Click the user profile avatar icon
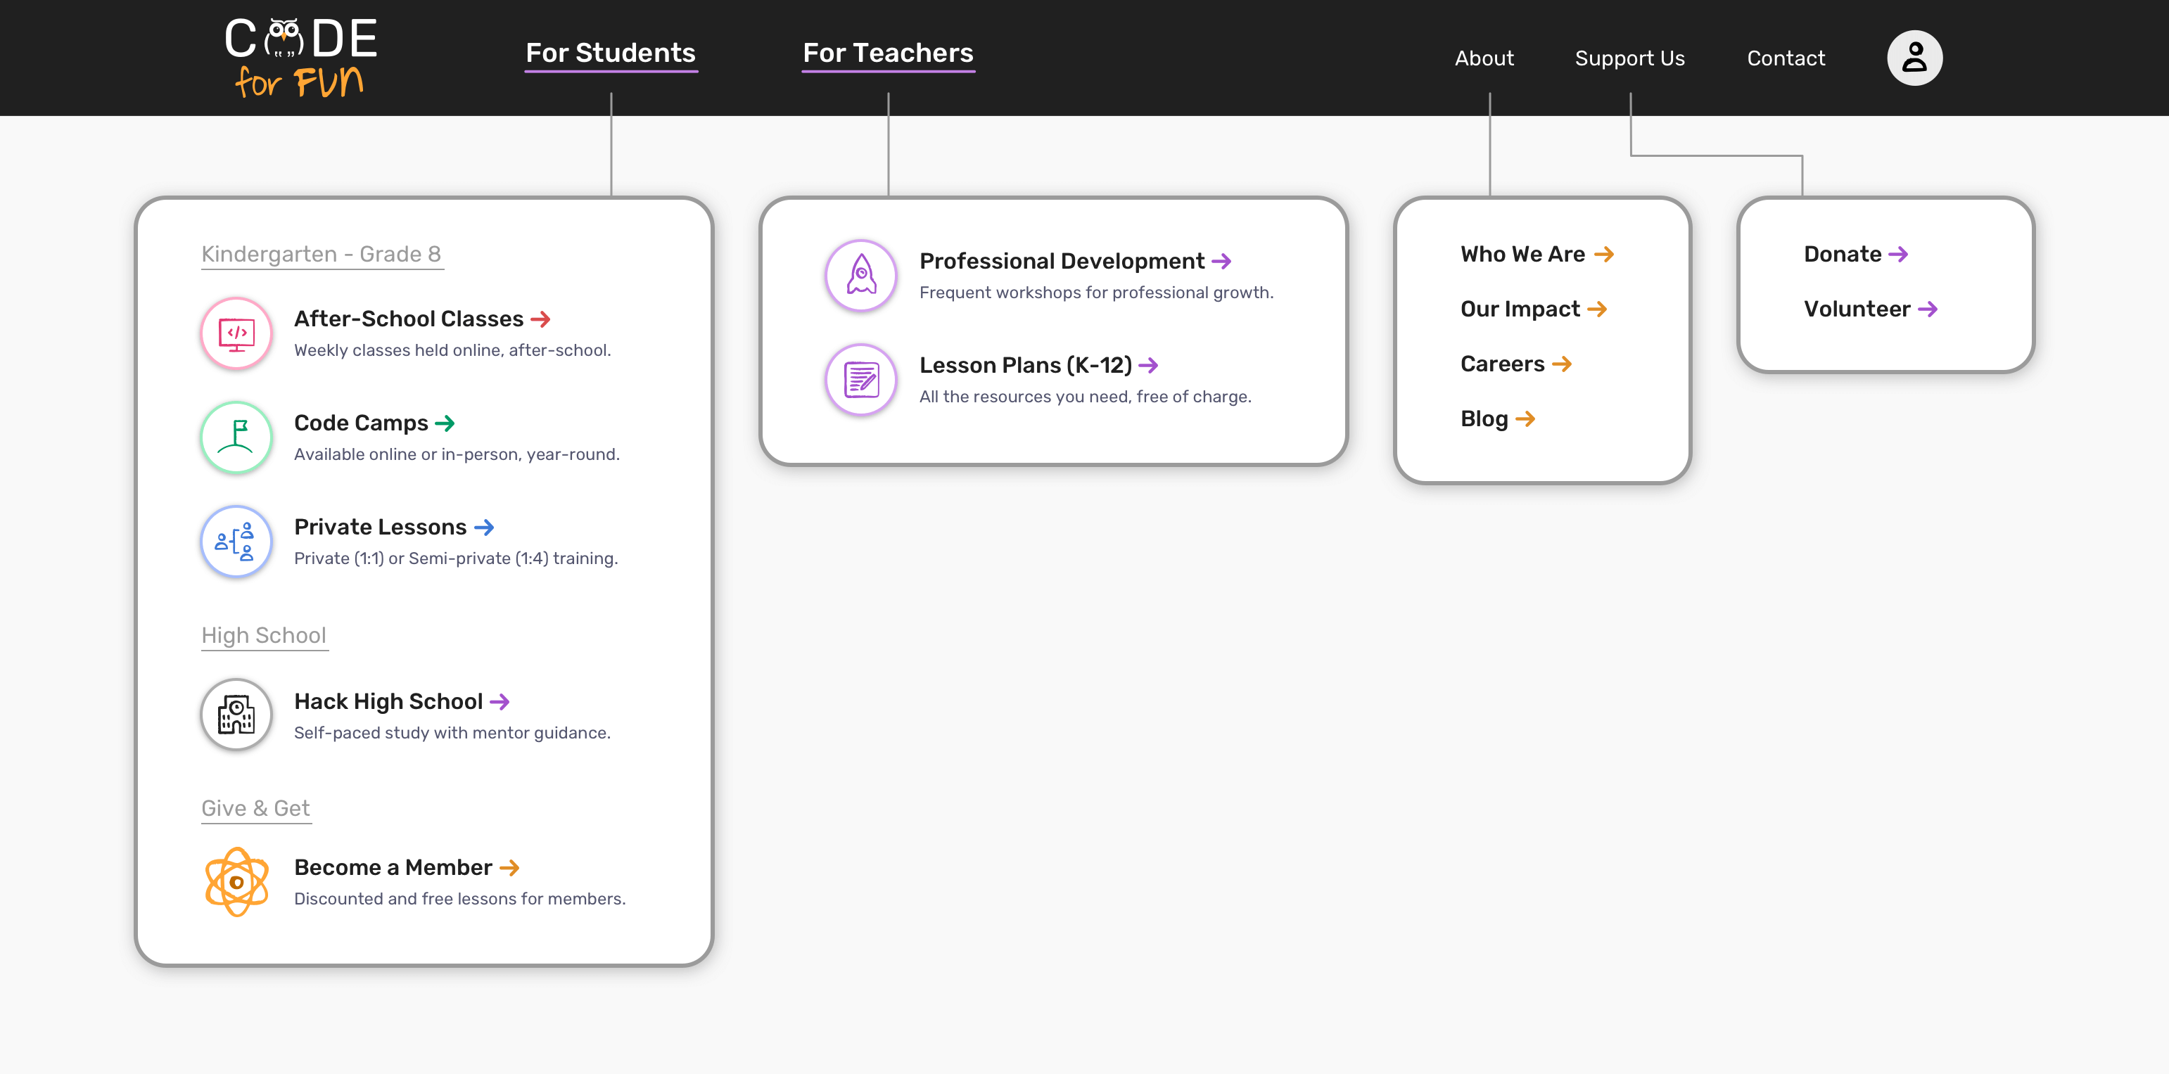This screenshot has height=1074, width=2169. point(1914,58)
